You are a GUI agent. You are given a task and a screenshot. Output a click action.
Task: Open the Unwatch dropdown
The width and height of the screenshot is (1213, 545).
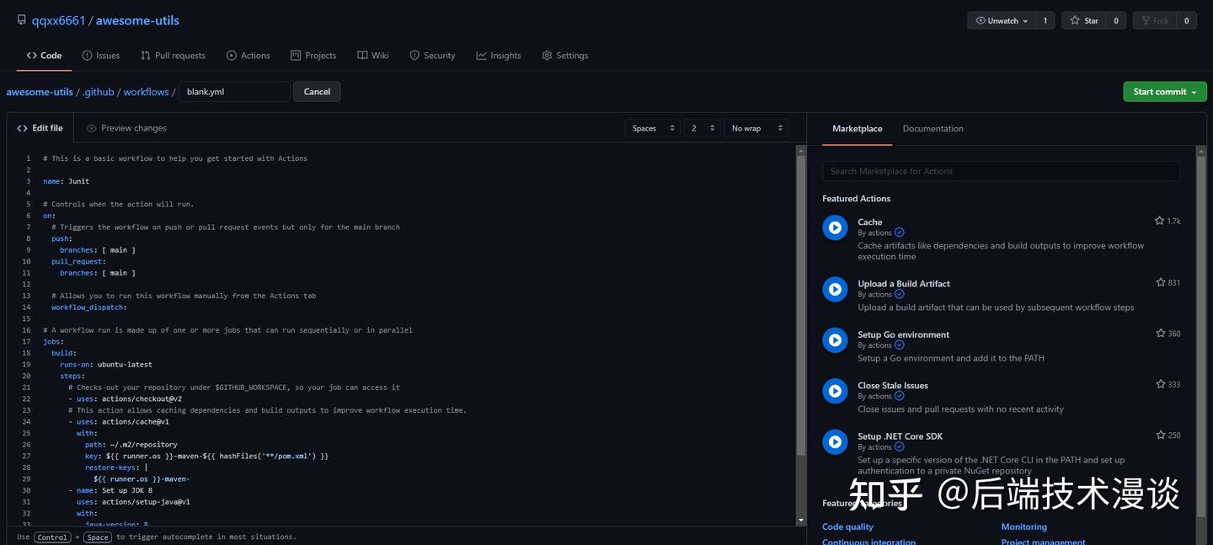pyautogui.click(x=1002, y=20)
